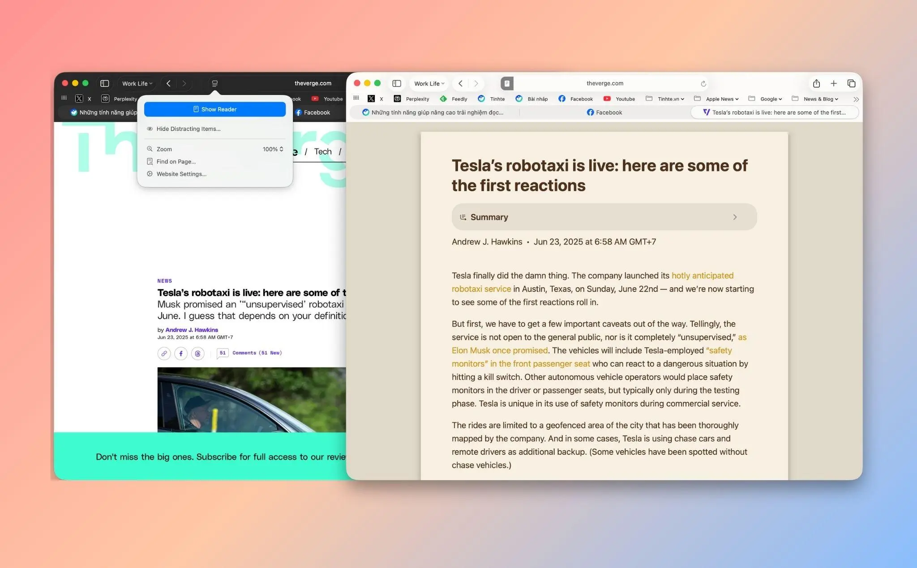
Task: Click the NEWS category label
Action: 165,281
